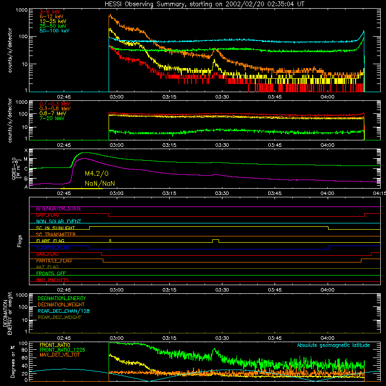386x386 pixels.
Task: Click the 'M4.2/0' flare class annotation
Action: pyautogui.click(x=96, y=174)
